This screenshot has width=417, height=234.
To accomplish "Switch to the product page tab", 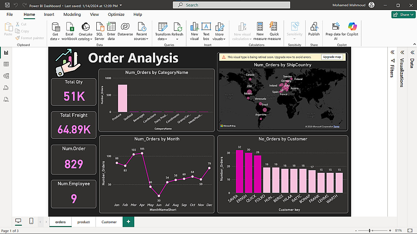I will [x=83, y=222].
